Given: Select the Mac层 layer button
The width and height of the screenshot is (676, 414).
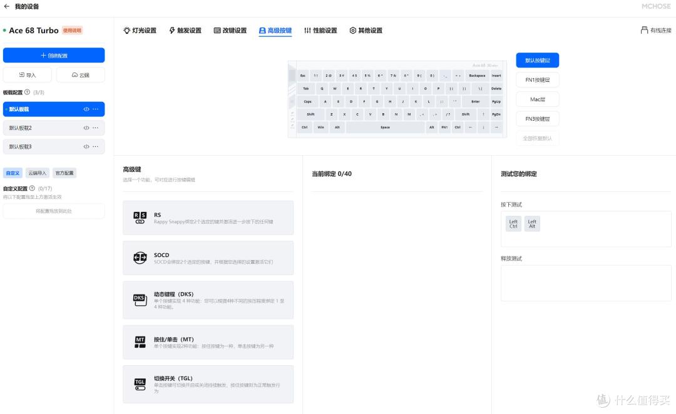Looking at the screenshot, I should pos(537,99).
